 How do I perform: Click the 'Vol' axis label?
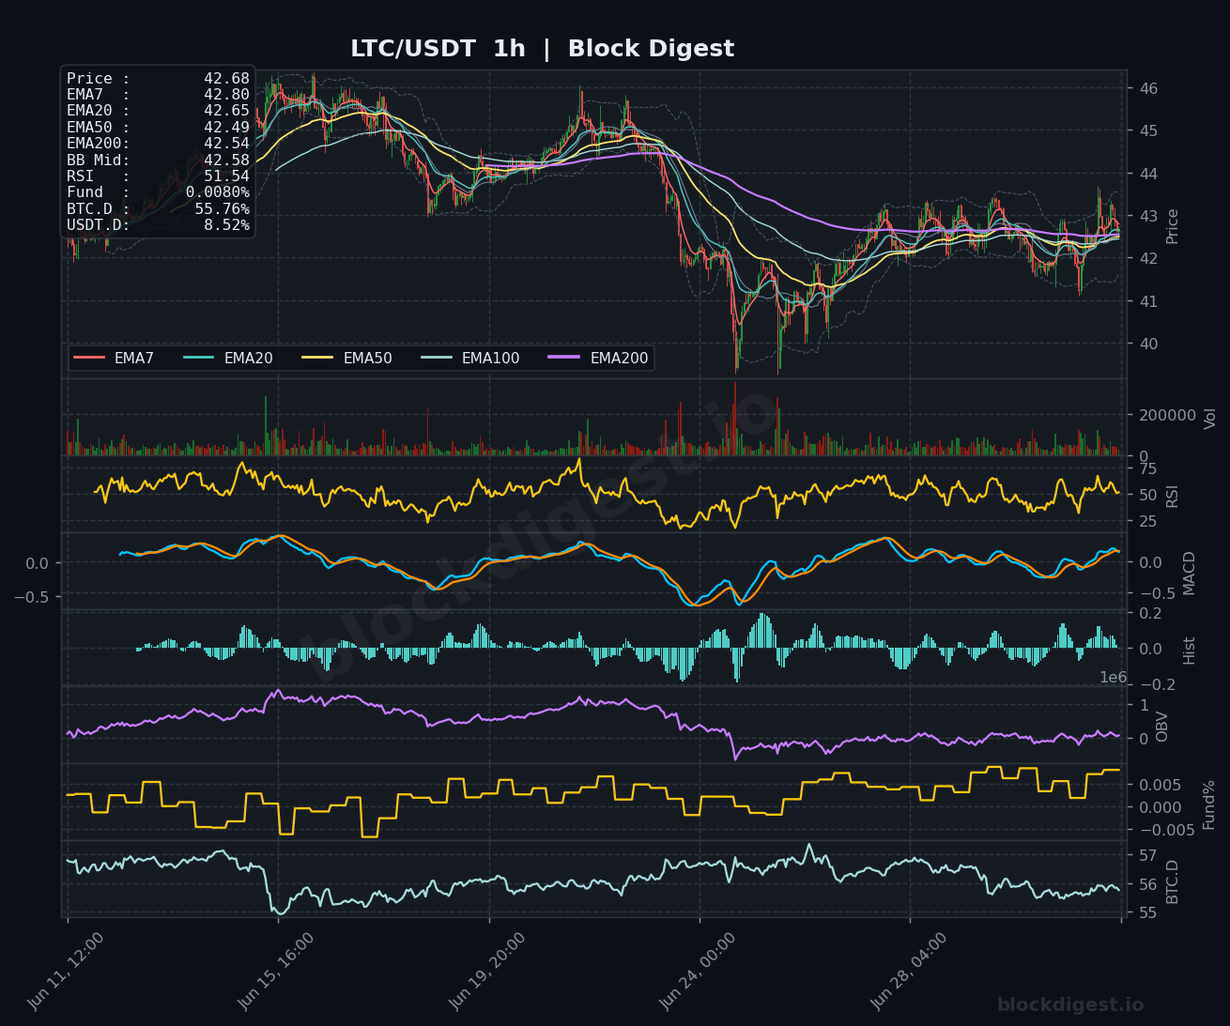[x=1209, y=418]
